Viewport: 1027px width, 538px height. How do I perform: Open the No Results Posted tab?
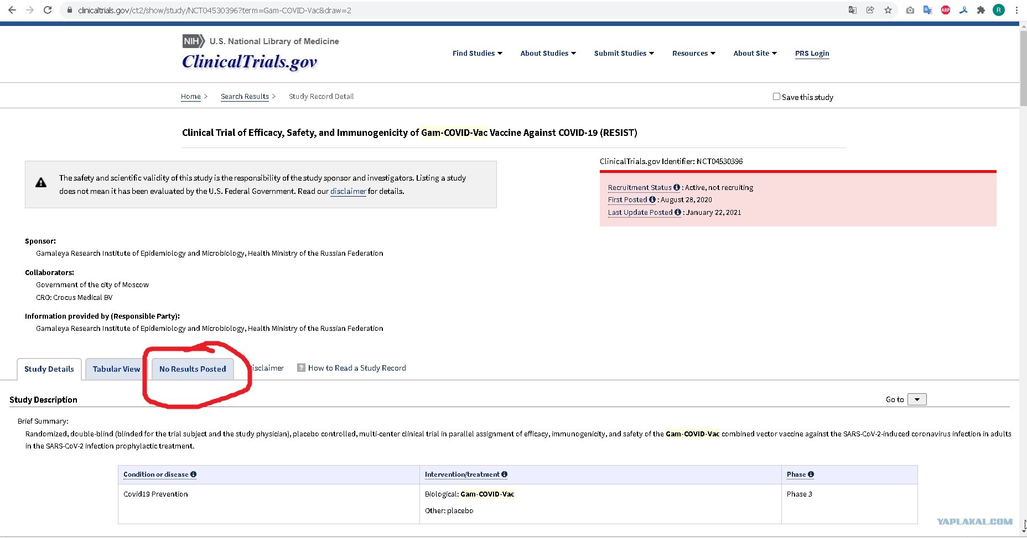pos(193,369)
